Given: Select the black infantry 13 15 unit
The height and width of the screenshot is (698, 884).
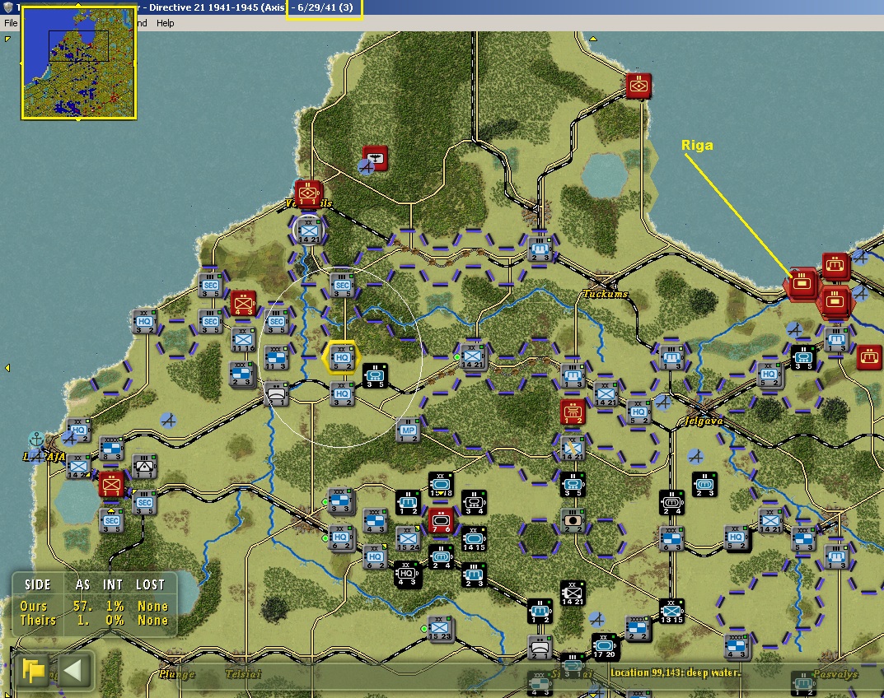Looking at the screenshot, I should (671, 611).
